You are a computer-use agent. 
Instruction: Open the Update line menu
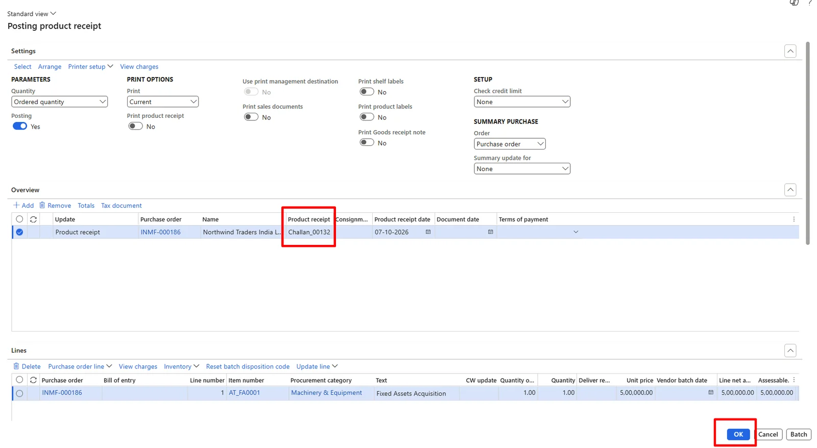point(317,366)
